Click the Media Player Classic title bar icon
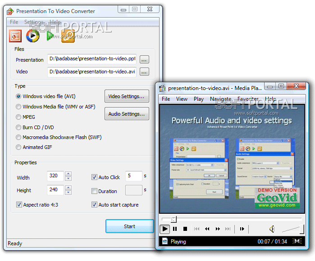Screen dimensions: 315x261 pos(162,88)
